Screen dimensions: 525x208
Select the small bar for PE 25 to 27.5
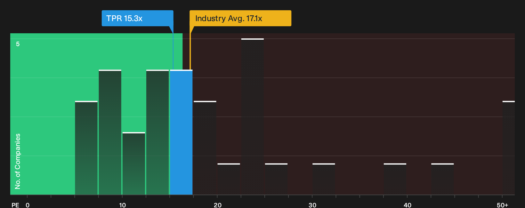point(276,179)
